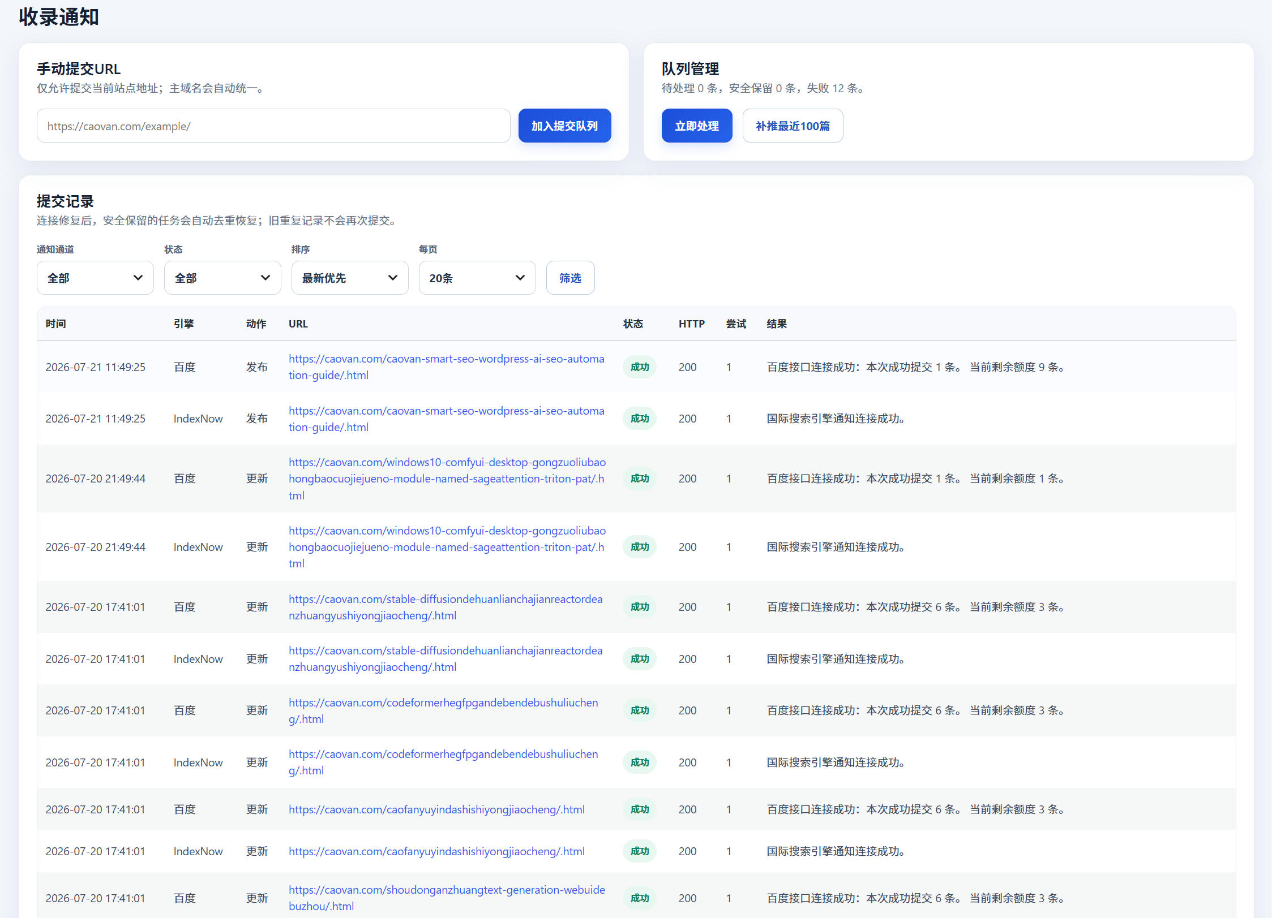Click the 引擎 column header
The image size is (1272, 918).
(x=183, y=324)
